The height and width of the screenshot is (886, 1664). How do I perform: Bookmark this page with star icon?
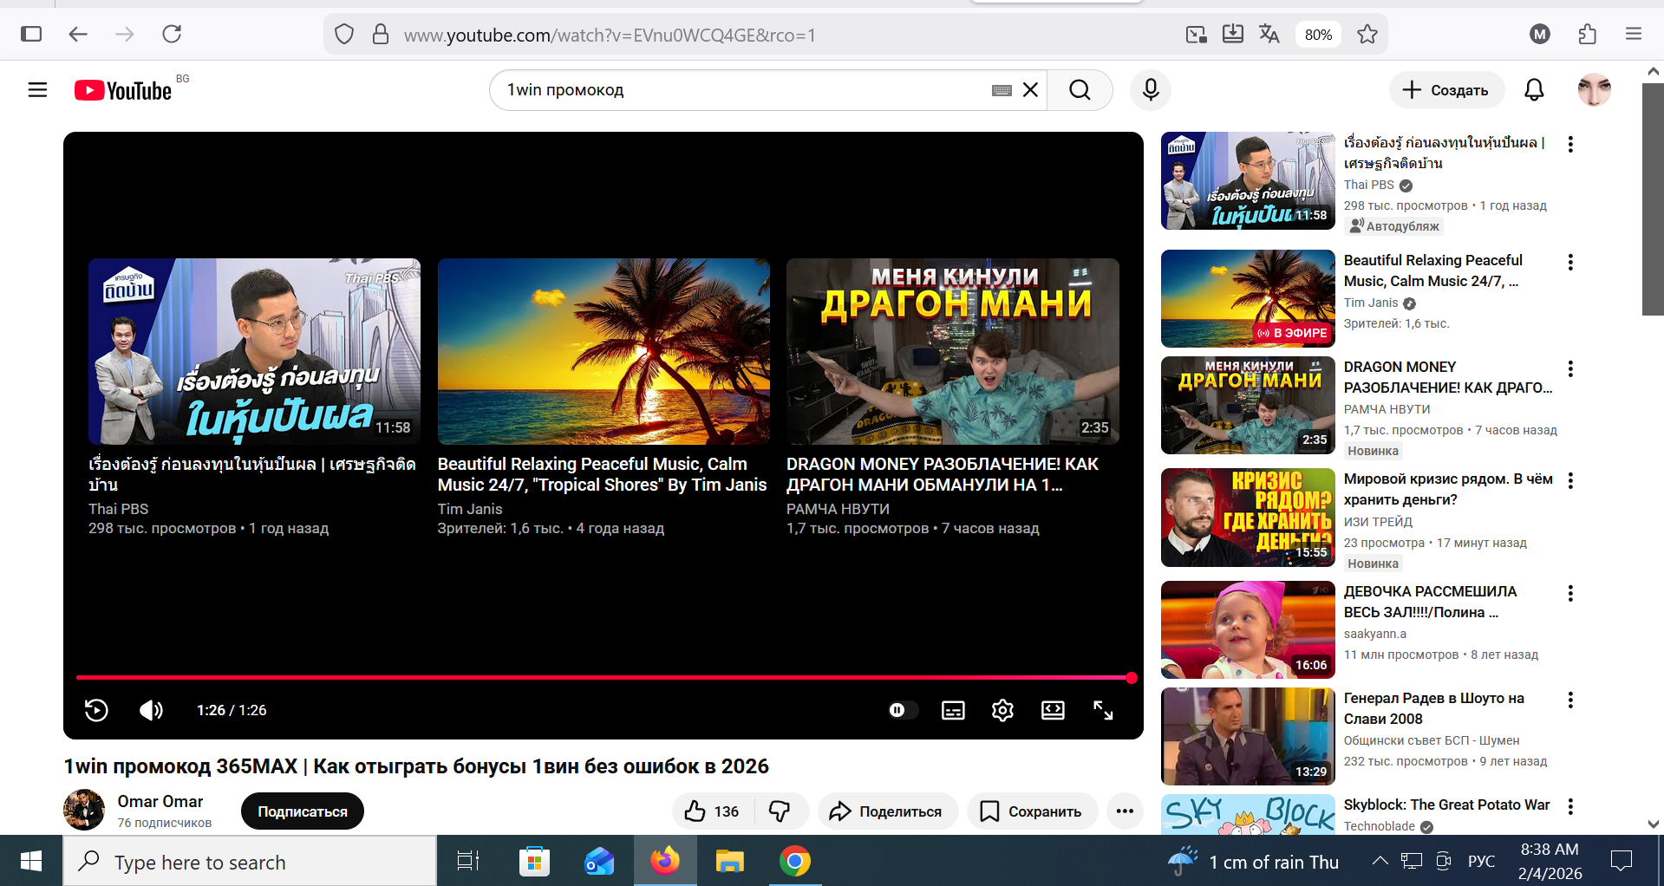point(1367,35)
